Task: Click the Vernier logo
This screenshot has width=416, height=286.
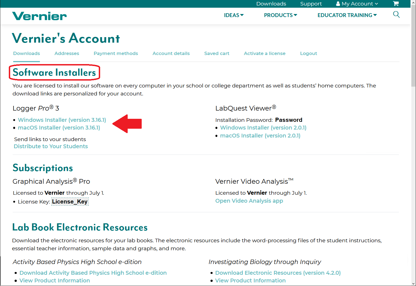Action: [x=39, y=16]
